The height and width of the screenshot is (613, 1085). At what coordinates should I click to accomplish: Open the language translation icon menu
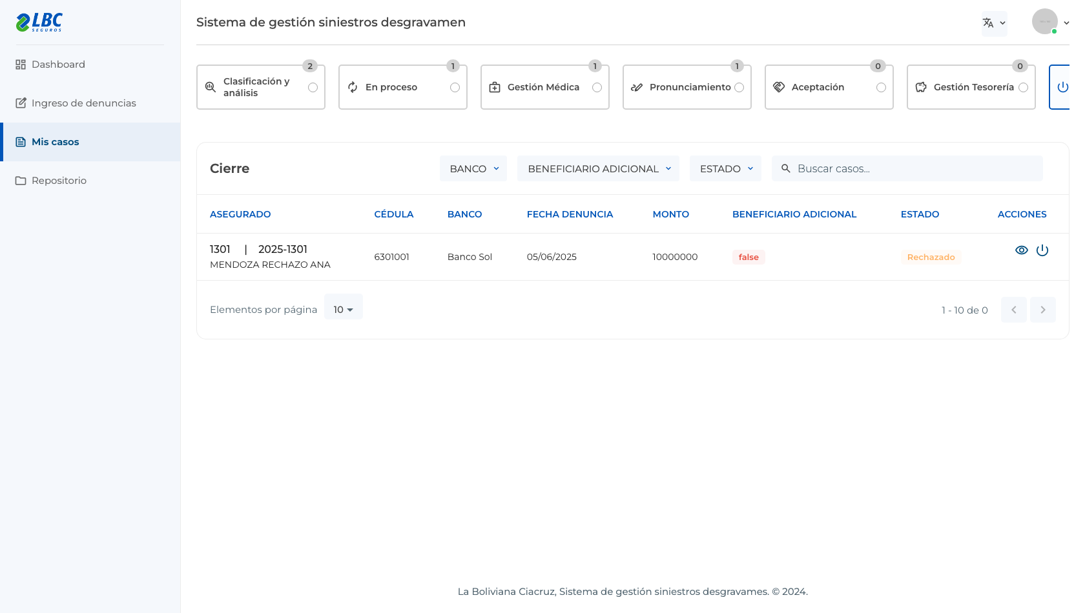[x=994, y=23]
